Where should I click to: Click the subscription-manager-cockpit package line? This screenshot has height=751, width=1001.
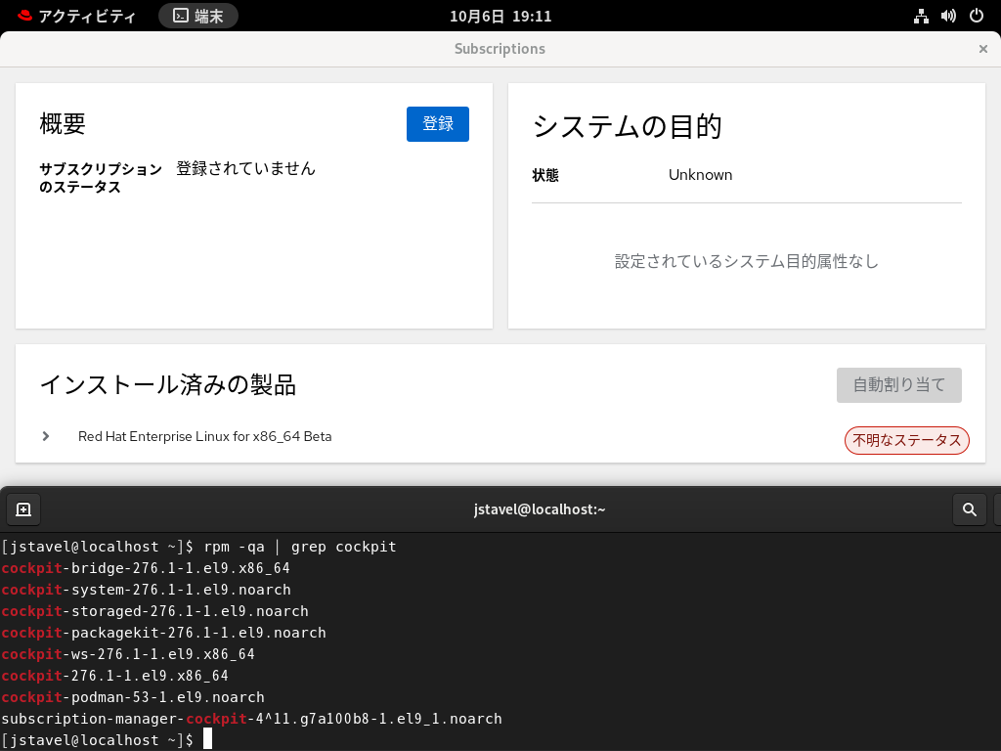pyautogui.click(x=251, y=719)
